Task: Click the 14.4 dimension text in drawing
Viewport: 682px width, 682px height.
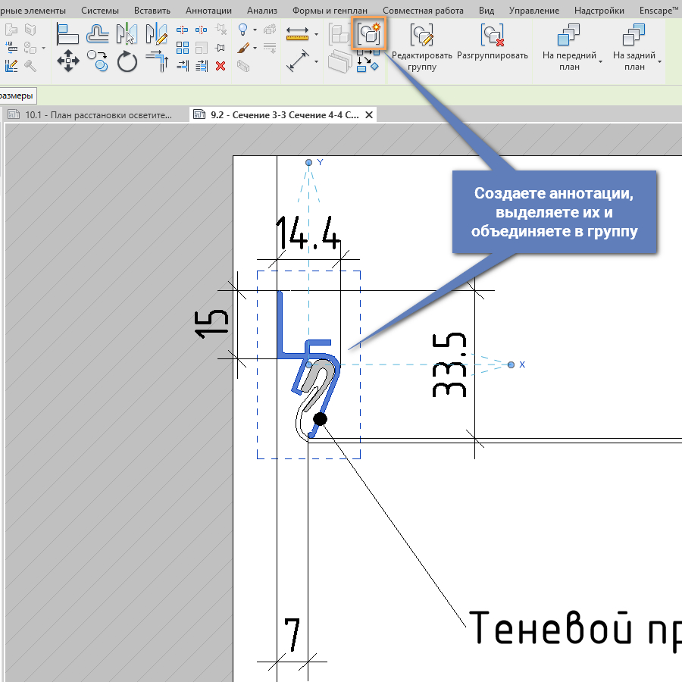Action: [x=307, y=233]
